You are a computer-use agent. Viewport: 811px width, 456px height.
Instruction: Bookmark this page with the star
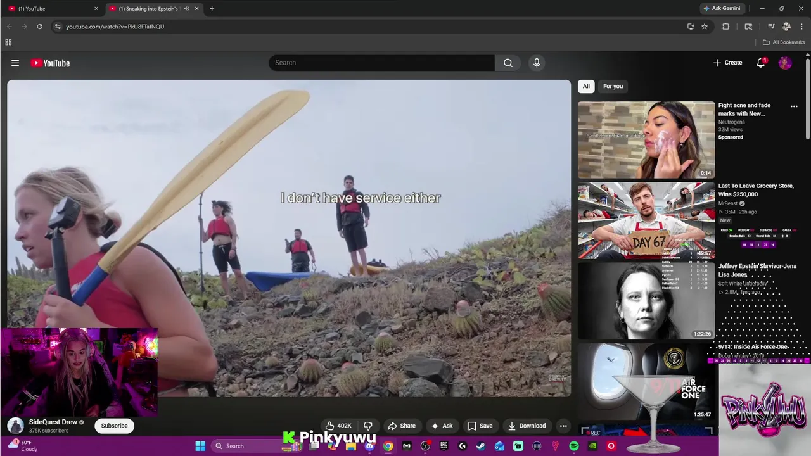click(x=705, y=27)
